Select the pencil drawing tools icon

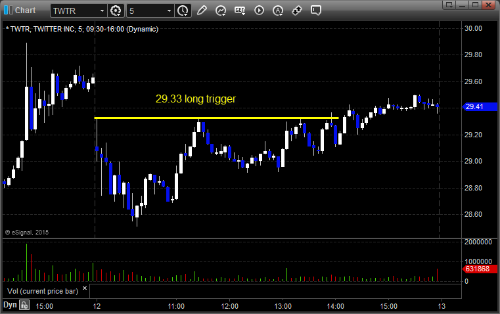coord(202,11)
